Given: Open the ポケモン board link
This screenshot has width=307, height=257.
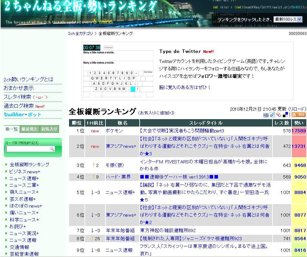Looking at the screenshot, I should click(x=114, y=131).
